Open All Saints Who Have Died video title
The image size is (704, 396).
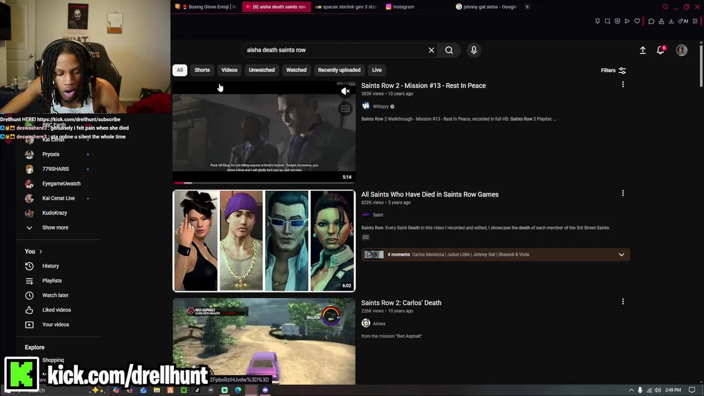click(x=430, y=194)
